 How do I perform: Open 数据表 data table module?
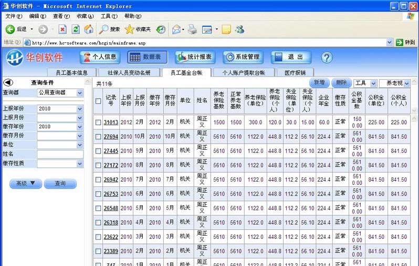pos(148,57)
